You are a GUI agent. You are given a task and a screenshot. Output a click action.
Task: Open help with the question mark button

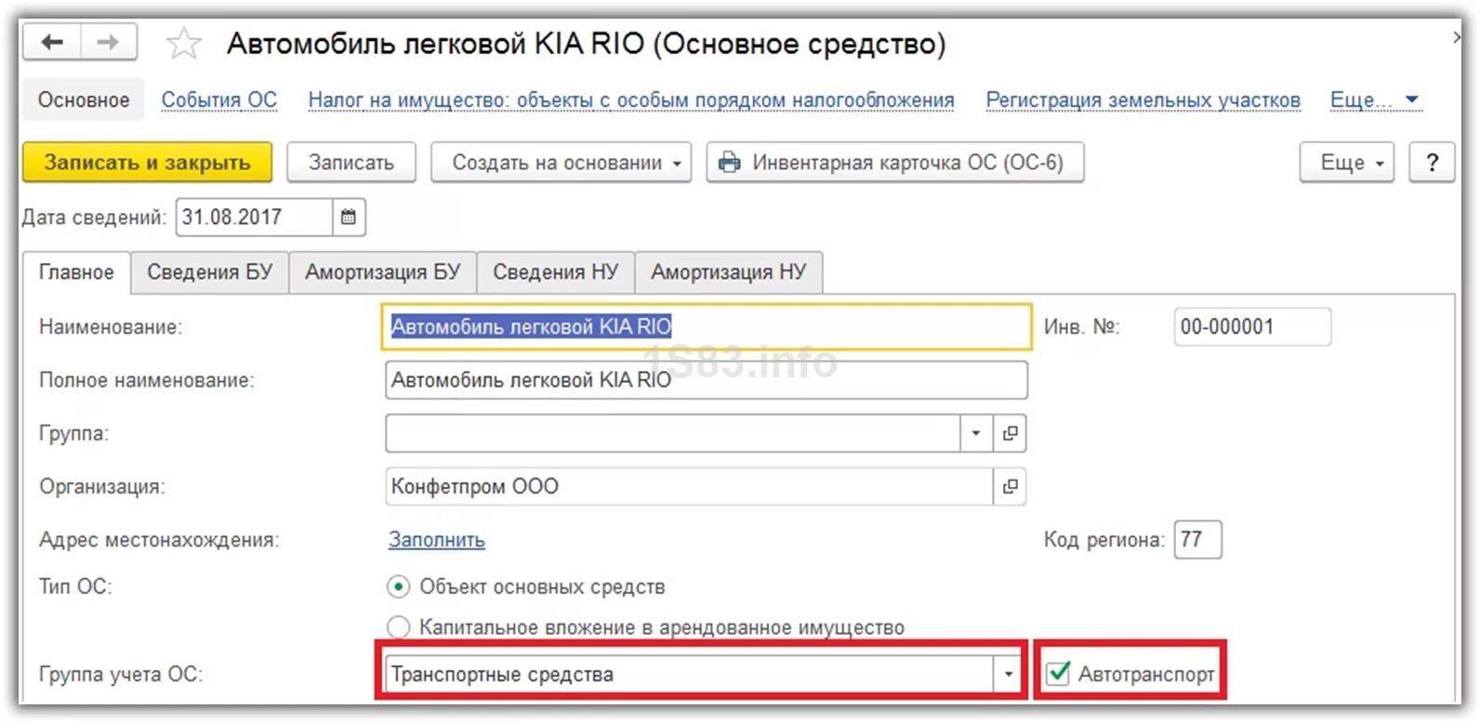point(1432,163)
